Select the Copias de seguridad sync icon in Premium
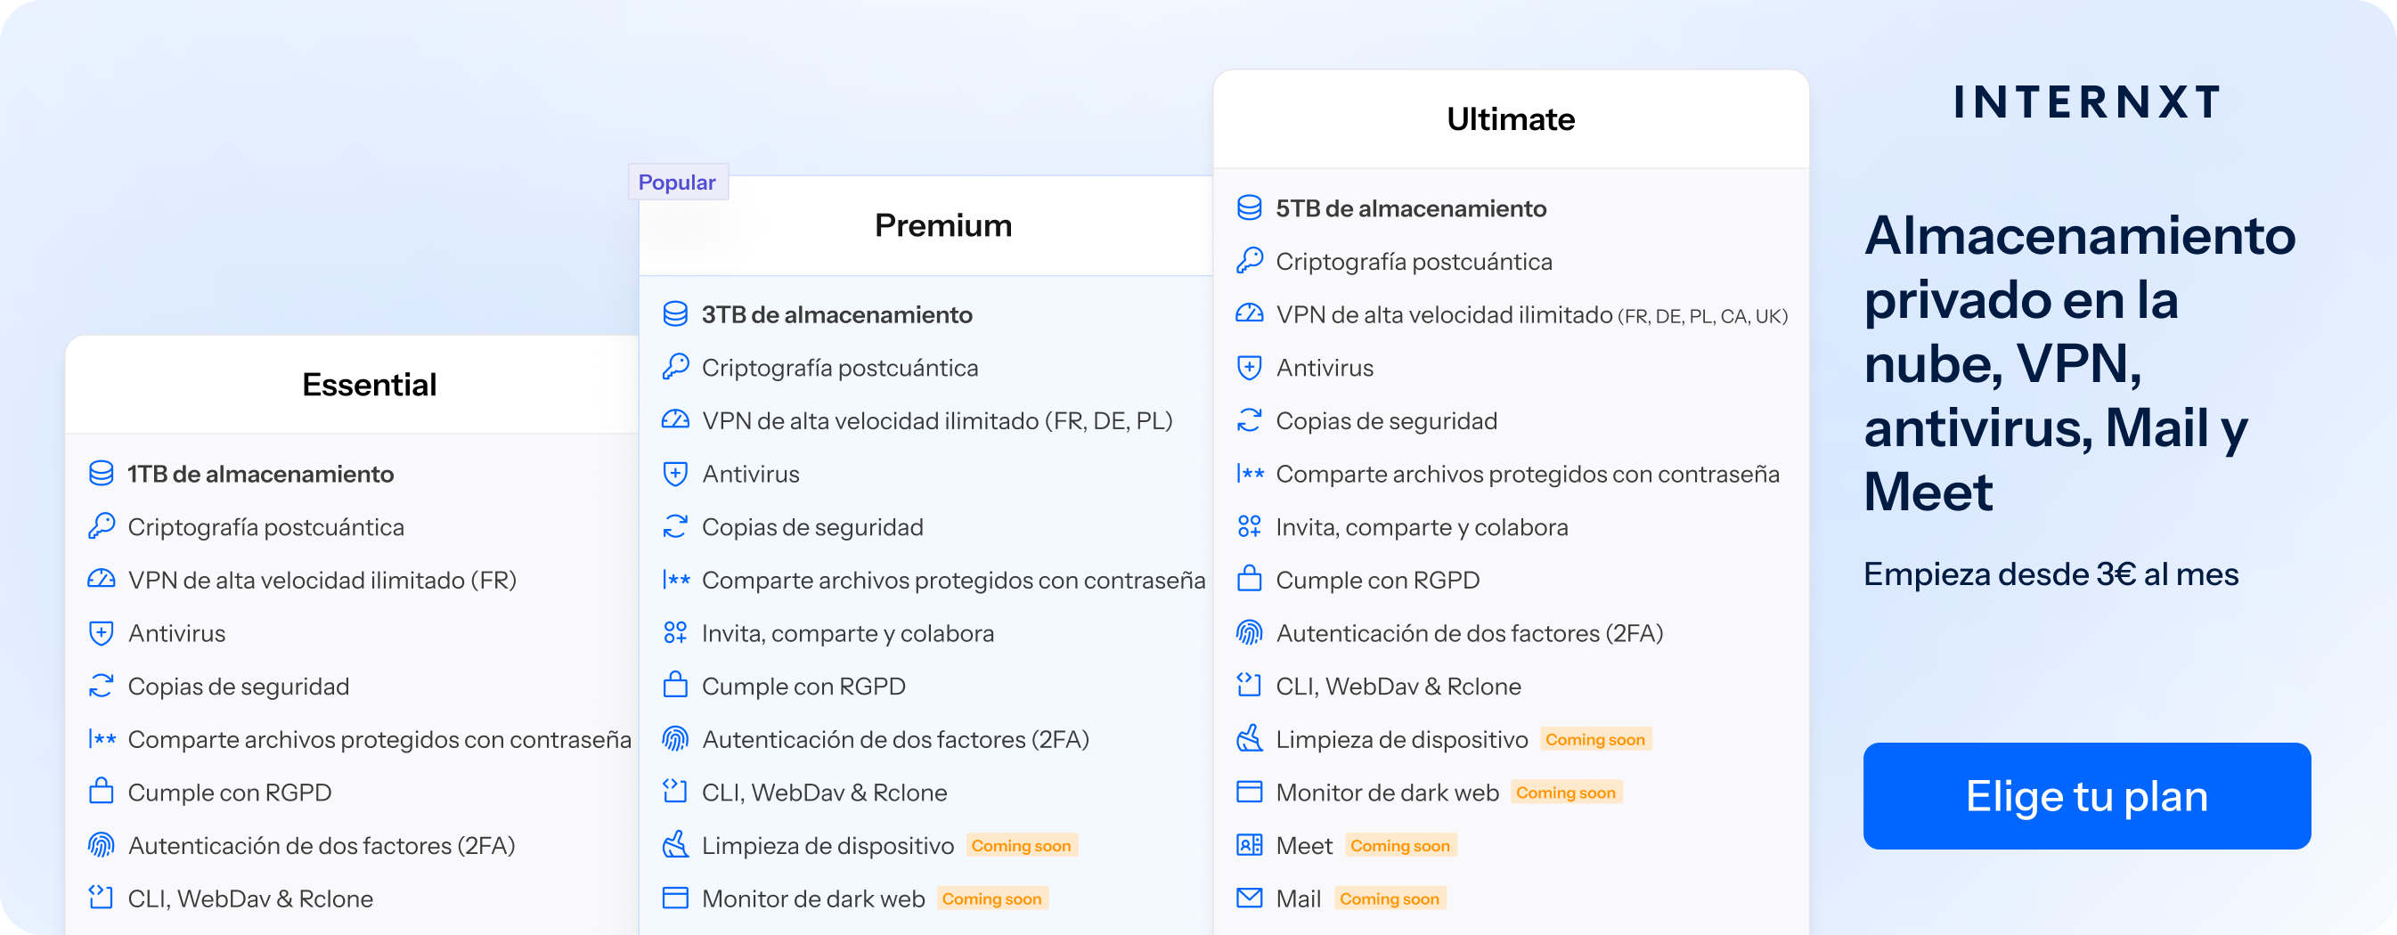Image resolution: width=2397 pixels, height=935 pixels. pos(676,525)
